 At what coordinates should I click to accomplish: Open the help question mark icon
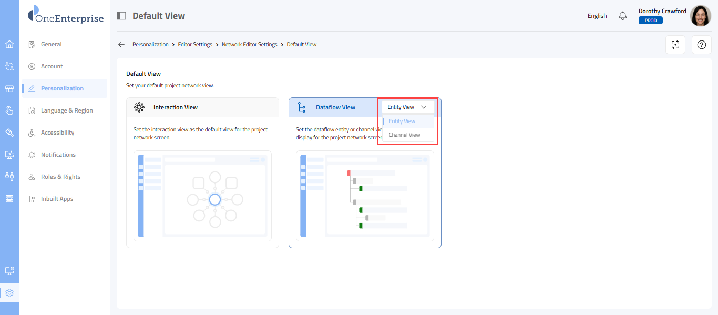701,45
